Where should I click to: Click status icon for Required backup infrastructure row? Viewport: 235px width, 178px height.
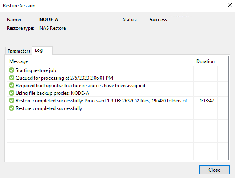click(x=12, y=85)
